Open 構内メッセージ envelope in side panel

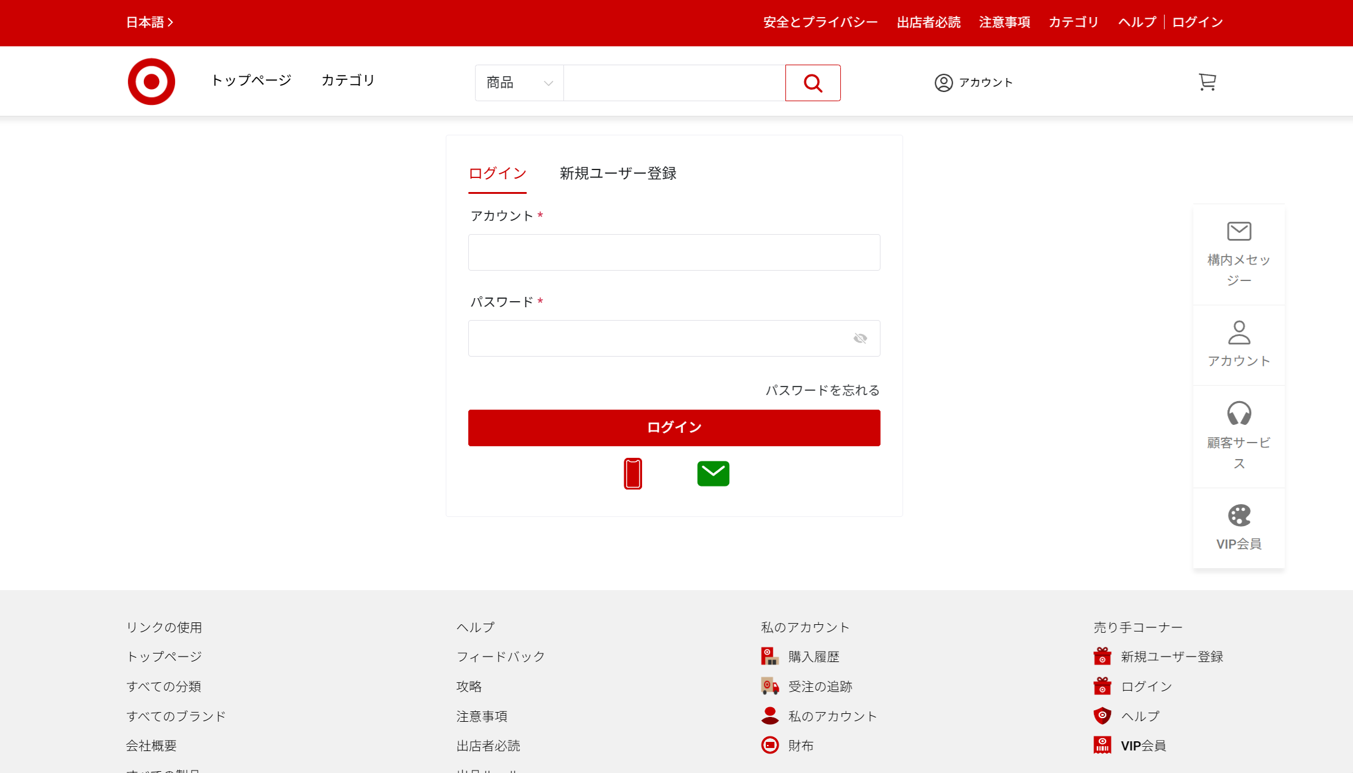point(1238,232)
